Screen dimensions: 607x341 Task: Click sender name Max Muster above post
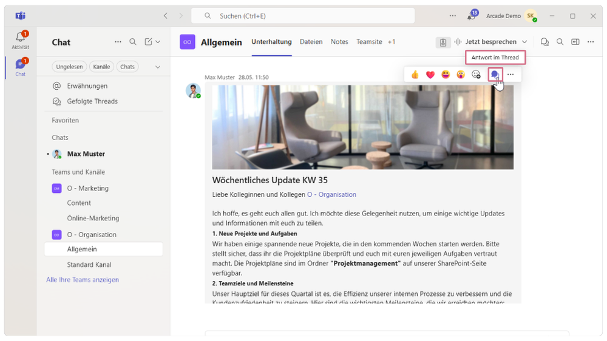pos(220,78)
